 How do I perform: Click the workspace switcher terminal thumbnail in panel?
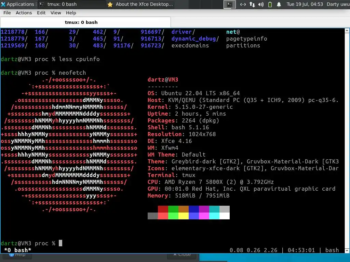click(229, 4)
